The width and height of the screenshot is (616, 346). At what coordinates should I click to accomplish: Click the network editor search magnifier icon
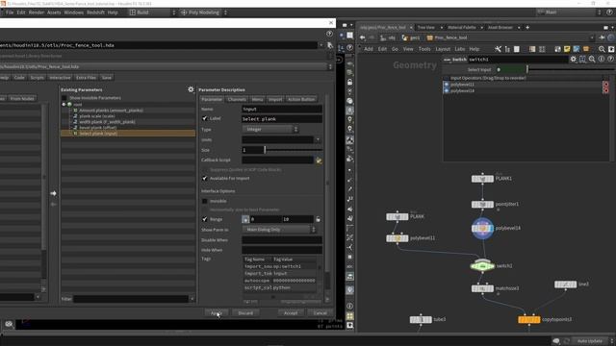[x=602, y=49]
